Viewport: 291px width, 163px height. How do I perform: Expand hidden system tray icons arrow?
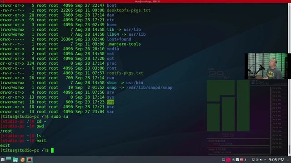[x=265, y=160]
